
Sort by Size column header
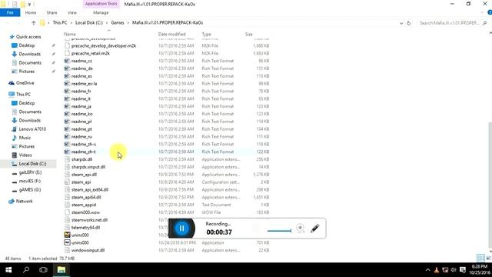point(248,34)
